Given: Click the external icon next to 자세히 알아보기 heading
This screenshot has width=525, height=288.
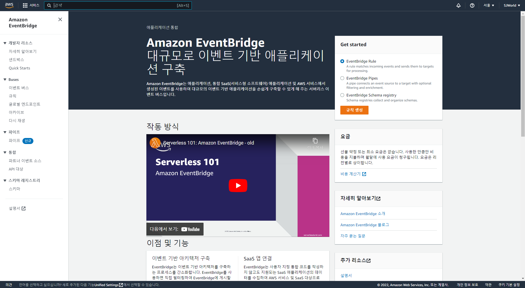Looking at the screenshot, I should click(379, 199).
